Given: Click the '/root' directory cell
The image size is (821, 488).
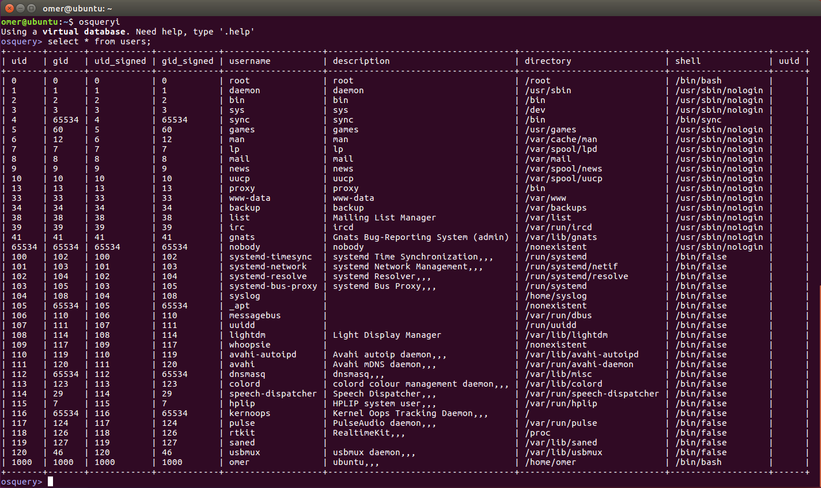Looking at the screenshot, I should click(x=538, y=81).
